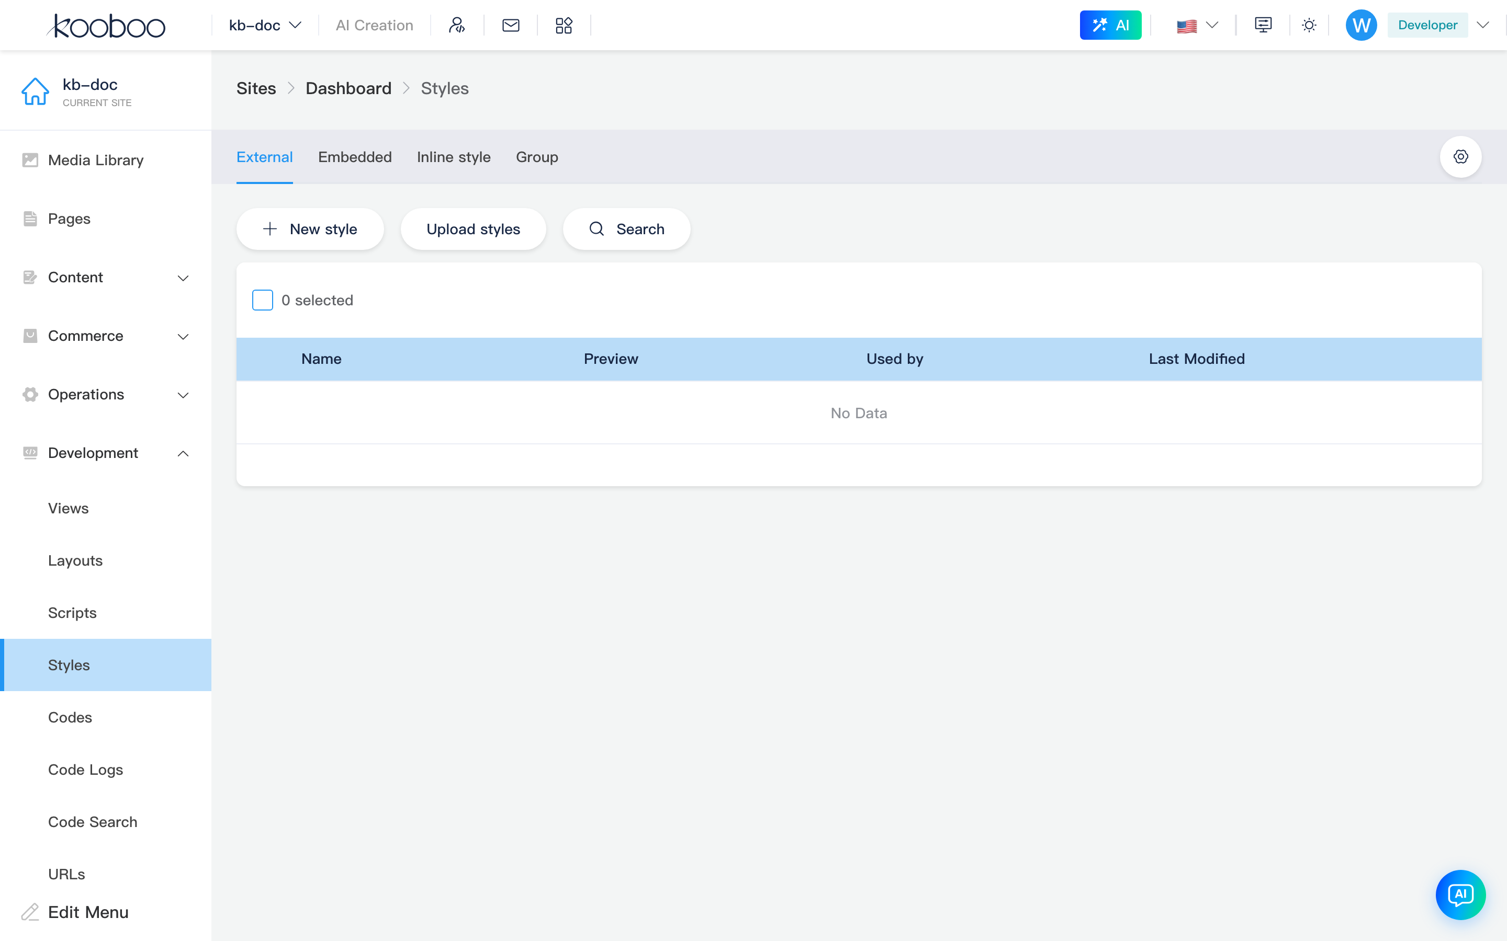Click the Upload styles button

pos(473,229)
